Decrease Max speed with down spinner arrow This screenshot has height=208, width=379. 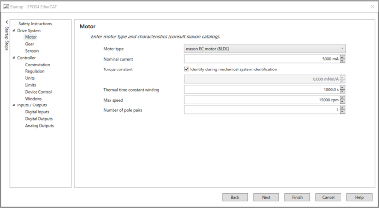pyautogui.click(x=343, y=102)
